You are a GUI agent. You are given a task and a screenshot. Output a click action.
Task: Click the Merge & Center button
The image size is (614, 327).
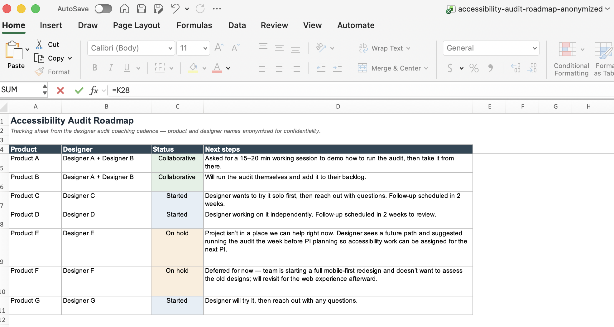(390, 68)
